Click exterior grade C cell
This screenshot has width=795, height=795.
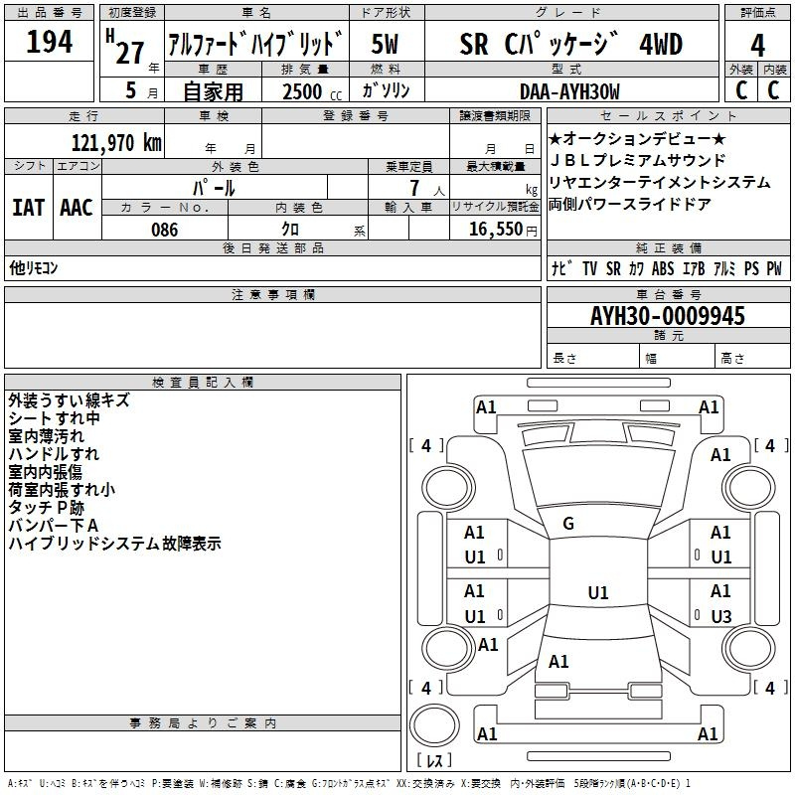pyautogui.click(x=741, y=90)
